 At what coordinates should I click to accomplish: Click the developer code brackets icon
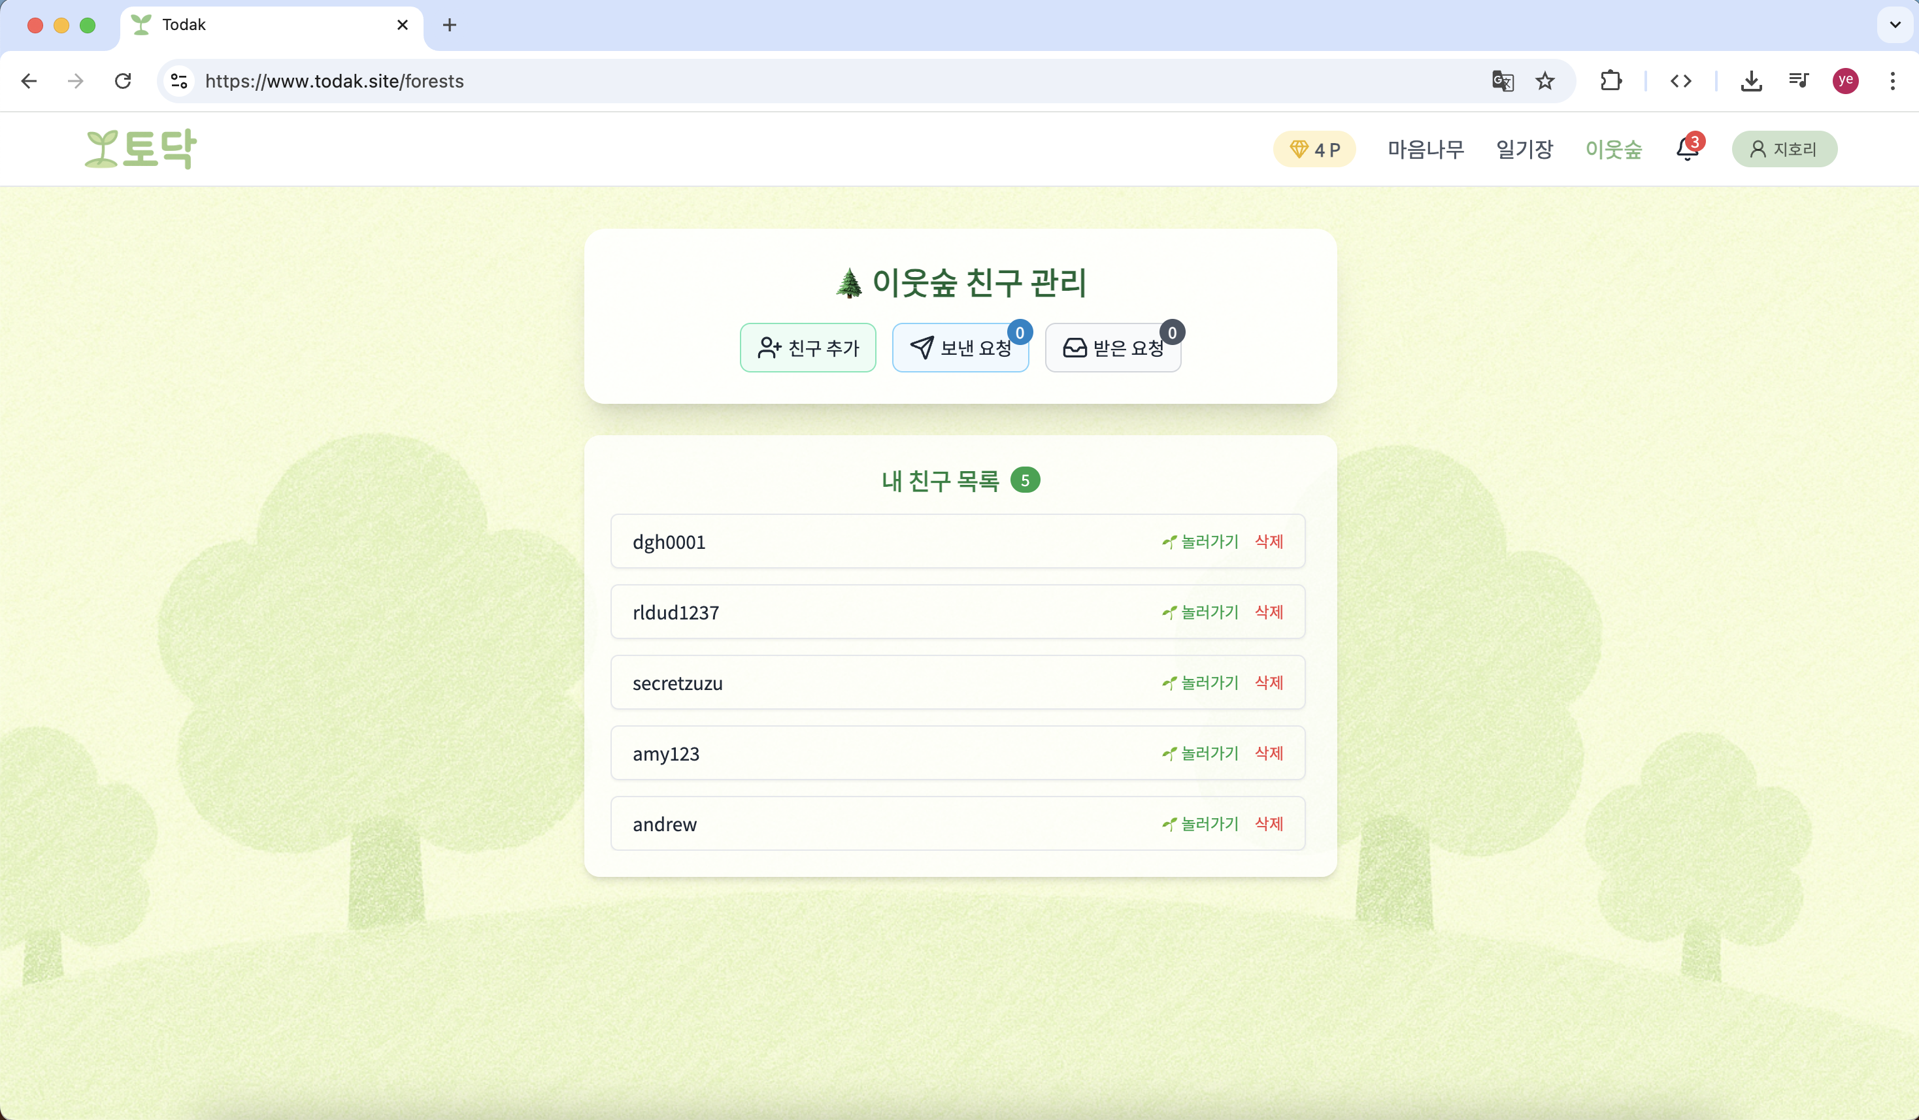click(x=1680, y=81)
